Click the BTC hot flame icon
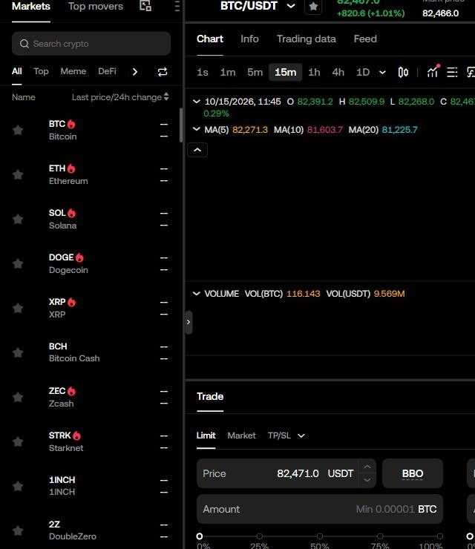The width and height of the screenshot is (475, 549). coord(71,124)
